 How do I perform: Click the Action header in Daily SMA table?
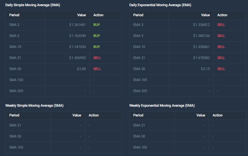click(98, 15)
